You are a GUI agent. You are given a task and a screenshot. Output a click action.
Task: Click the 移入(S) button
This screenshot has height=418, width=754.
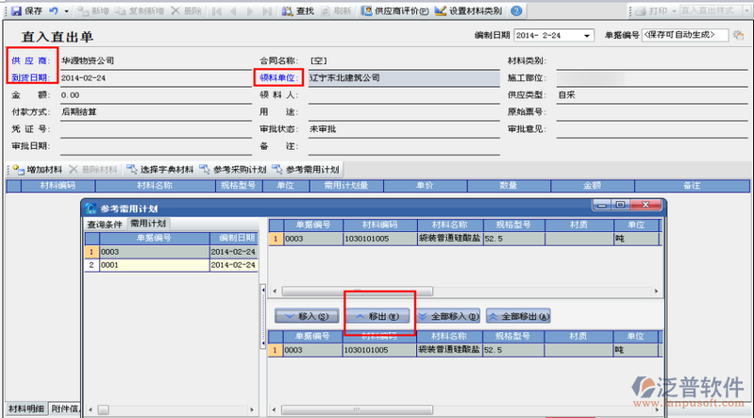tap(307, 316)
